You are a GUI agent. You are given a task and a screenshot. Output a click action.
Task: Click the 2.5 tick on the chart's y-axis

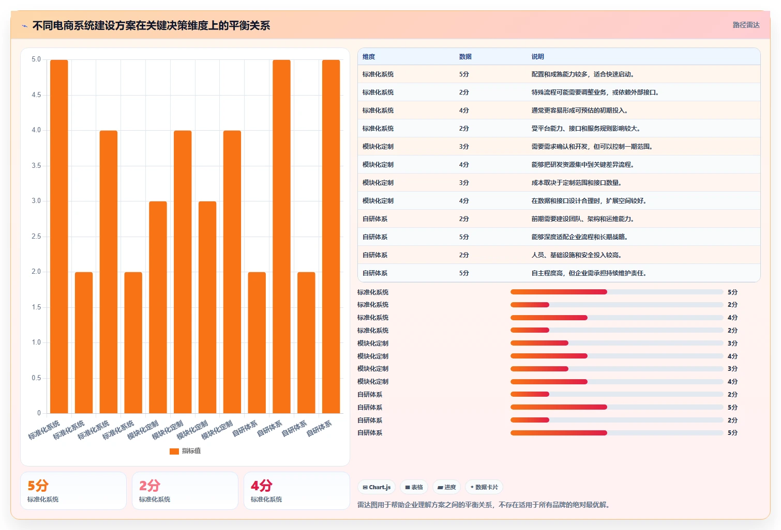(36, 237)
